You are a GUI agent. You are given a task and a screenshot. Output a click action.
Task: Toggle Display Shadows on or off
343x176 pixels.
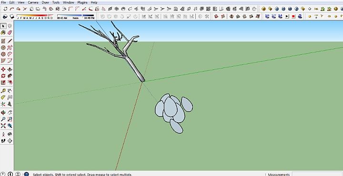coord(11,17)
